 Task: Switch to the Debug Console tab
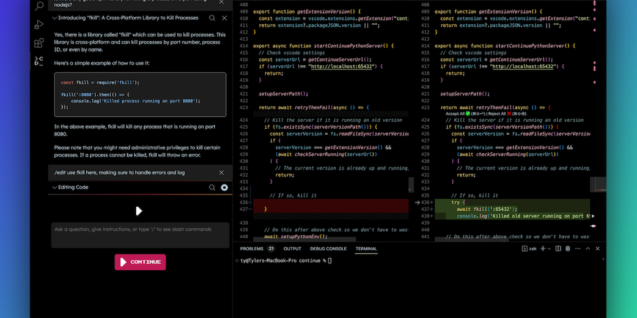point(328,248)
